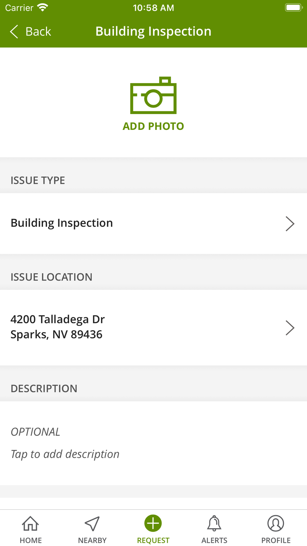
Task: Go to the PROFILE tab label
Action: point(276,540)
